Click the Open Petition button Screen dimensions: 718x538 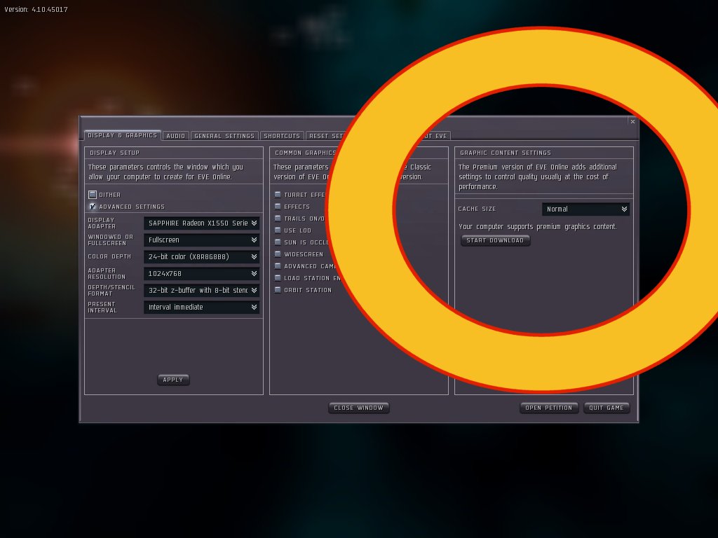(x=548, y=408)
